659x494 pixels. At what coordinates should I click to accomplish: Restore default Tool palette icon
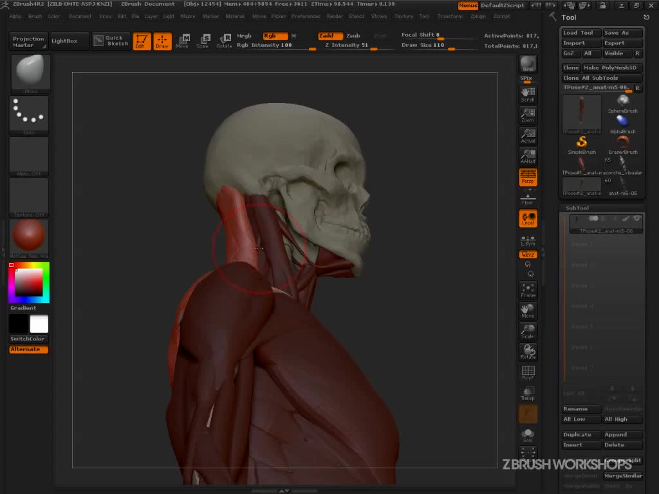point(646,17)
